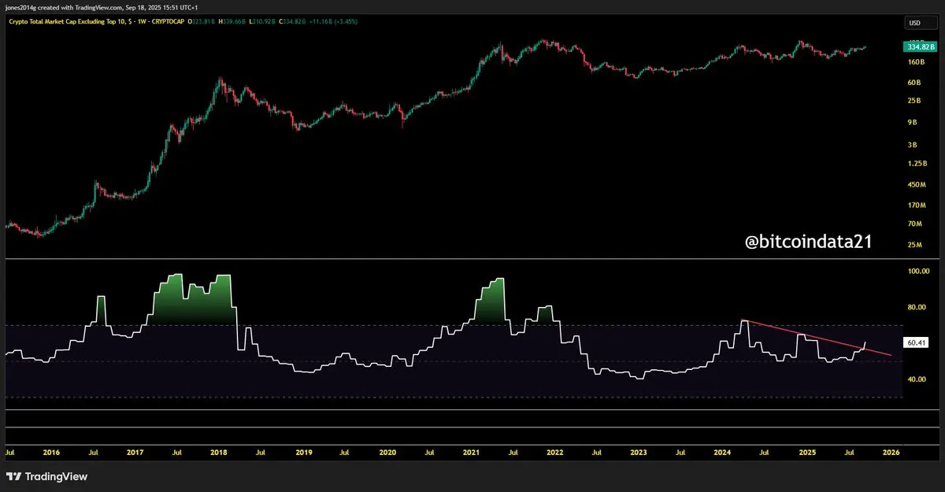Click the 2016 time axis label
Viewport: 945px width, 492px height.
pyautogui.click(x=51, y=453)
